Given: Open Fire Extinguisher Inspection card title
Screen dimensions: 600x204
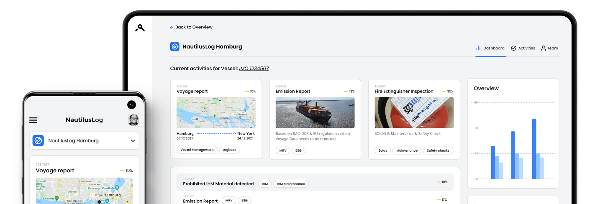Looking at the screenshot, I should click(x=404, y=91).
